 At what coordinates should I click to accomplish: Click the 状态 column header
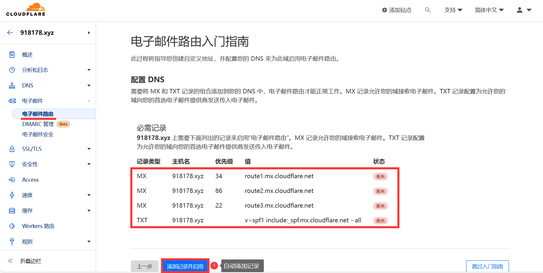(x=379, y=161)
